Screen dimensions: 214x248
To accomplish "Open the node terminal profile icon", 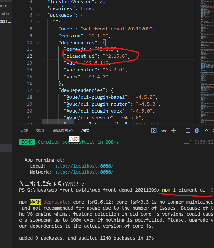I will (x=154, y=131).
